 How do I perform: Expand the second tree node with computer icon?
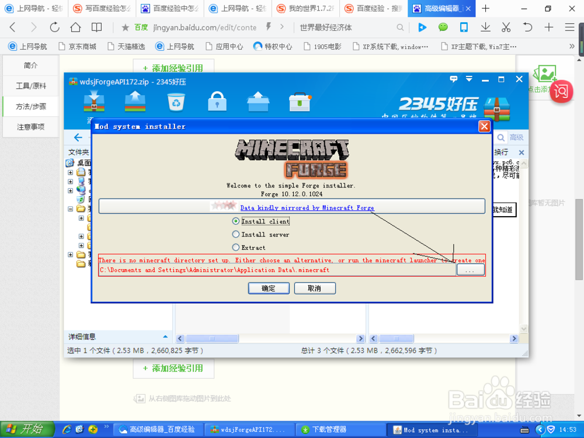tap(71, 182)
